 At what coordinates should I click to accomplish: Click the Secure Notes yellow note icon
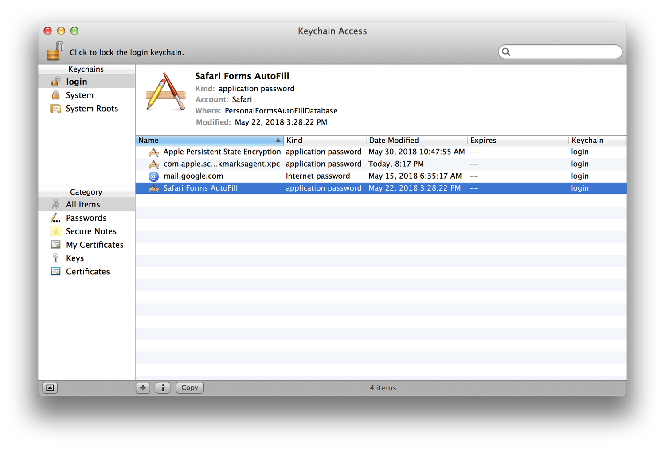pos(55,231)
